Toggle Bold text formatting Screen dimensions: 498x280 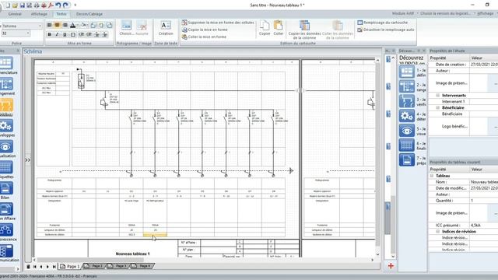50,34
